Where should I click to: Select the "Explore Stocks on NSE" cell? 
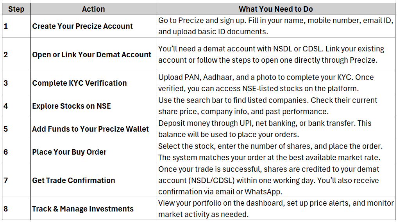click(72, 106)
